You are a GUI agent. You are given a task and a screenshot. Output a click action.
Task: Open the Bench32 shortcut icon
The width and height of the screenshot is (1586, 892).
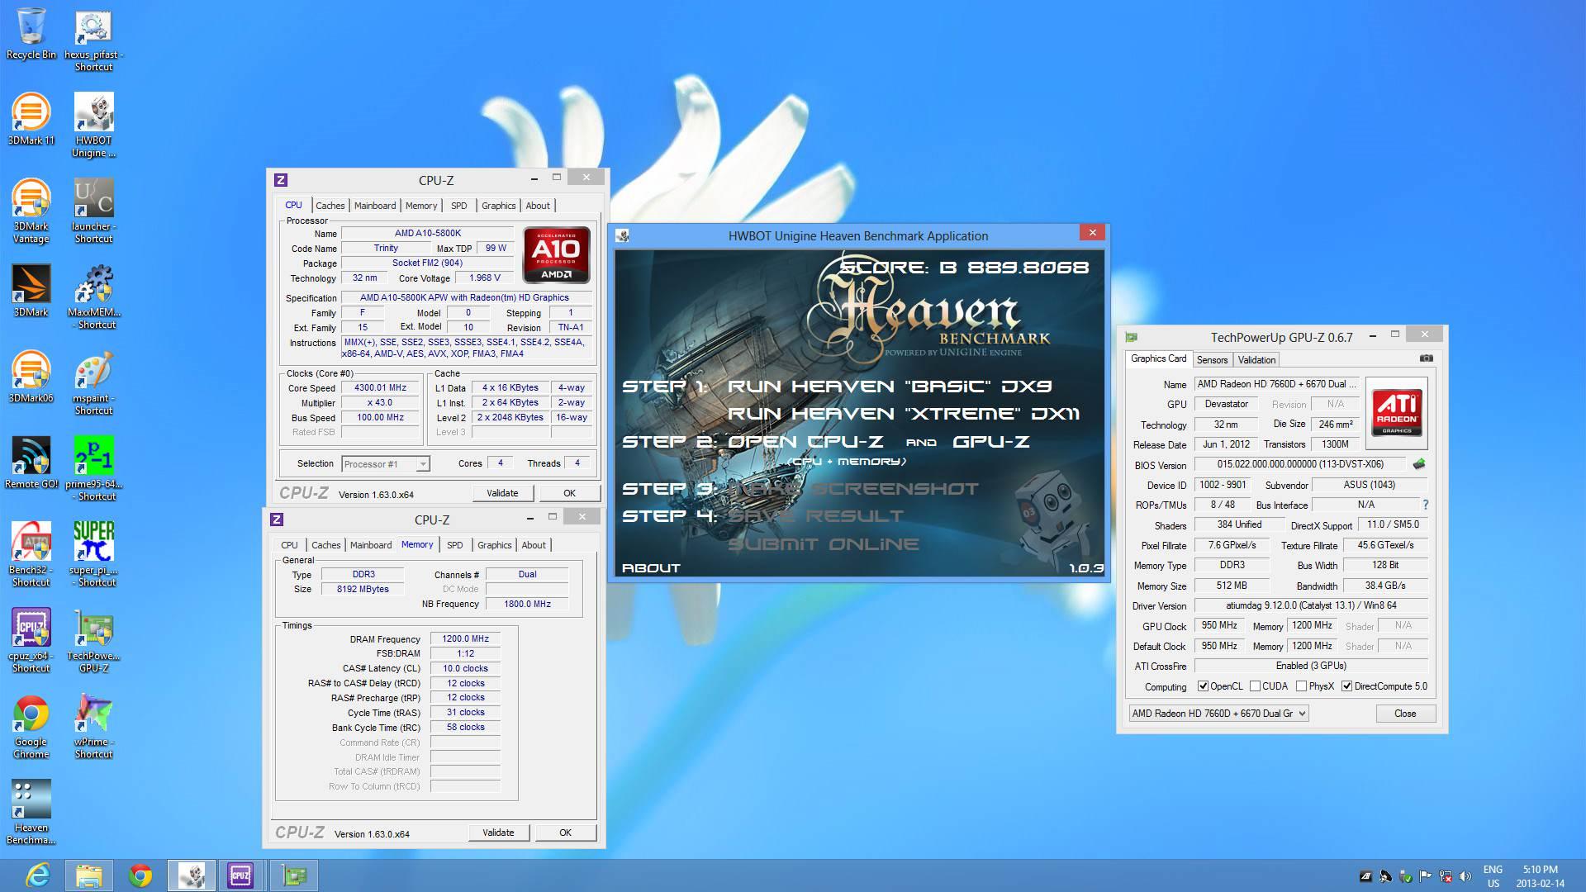[x=31, y=554]
